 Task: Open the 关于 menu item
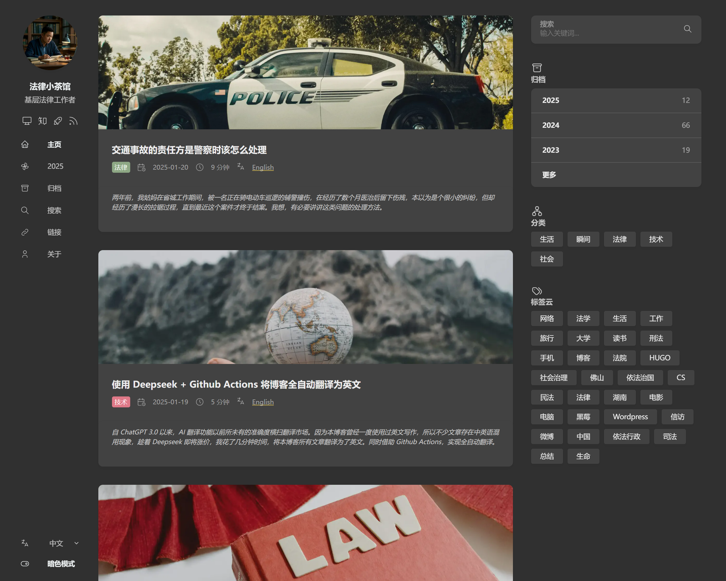(54, 254)
